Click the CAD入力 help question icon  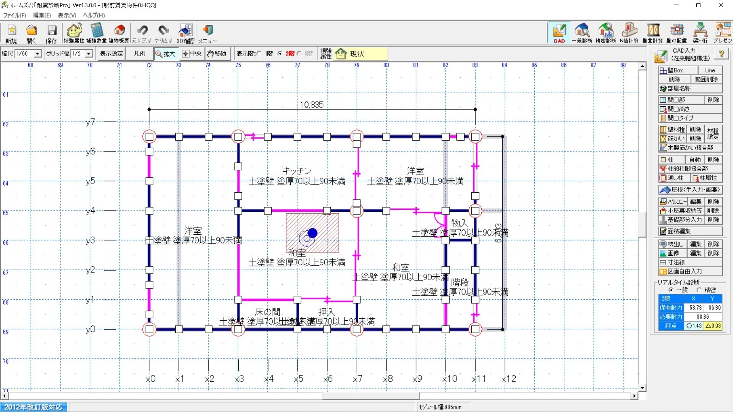coord(721,54)
